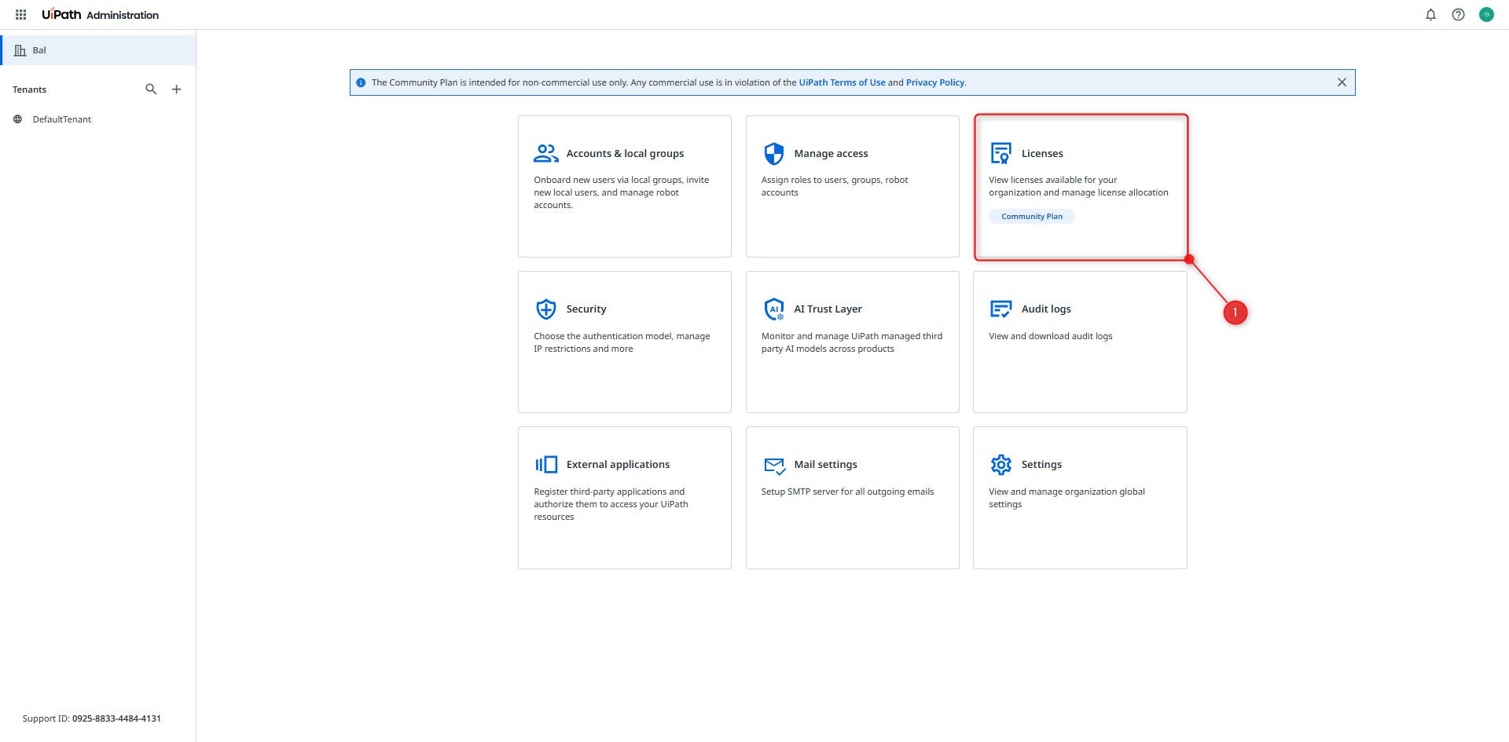1509x742 pixels.
Task: Click the Support ID number text
Action: tap(116, 718)
